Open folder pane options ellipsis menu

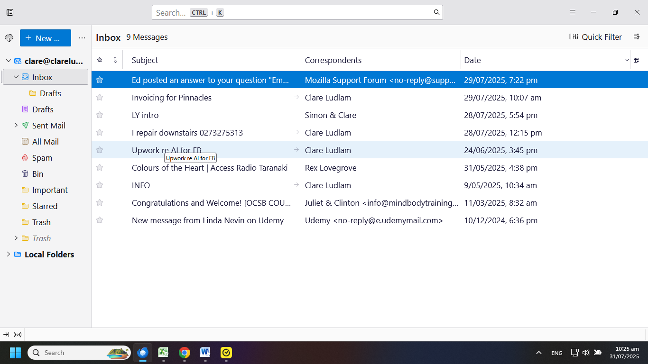(x=82, y=38)
